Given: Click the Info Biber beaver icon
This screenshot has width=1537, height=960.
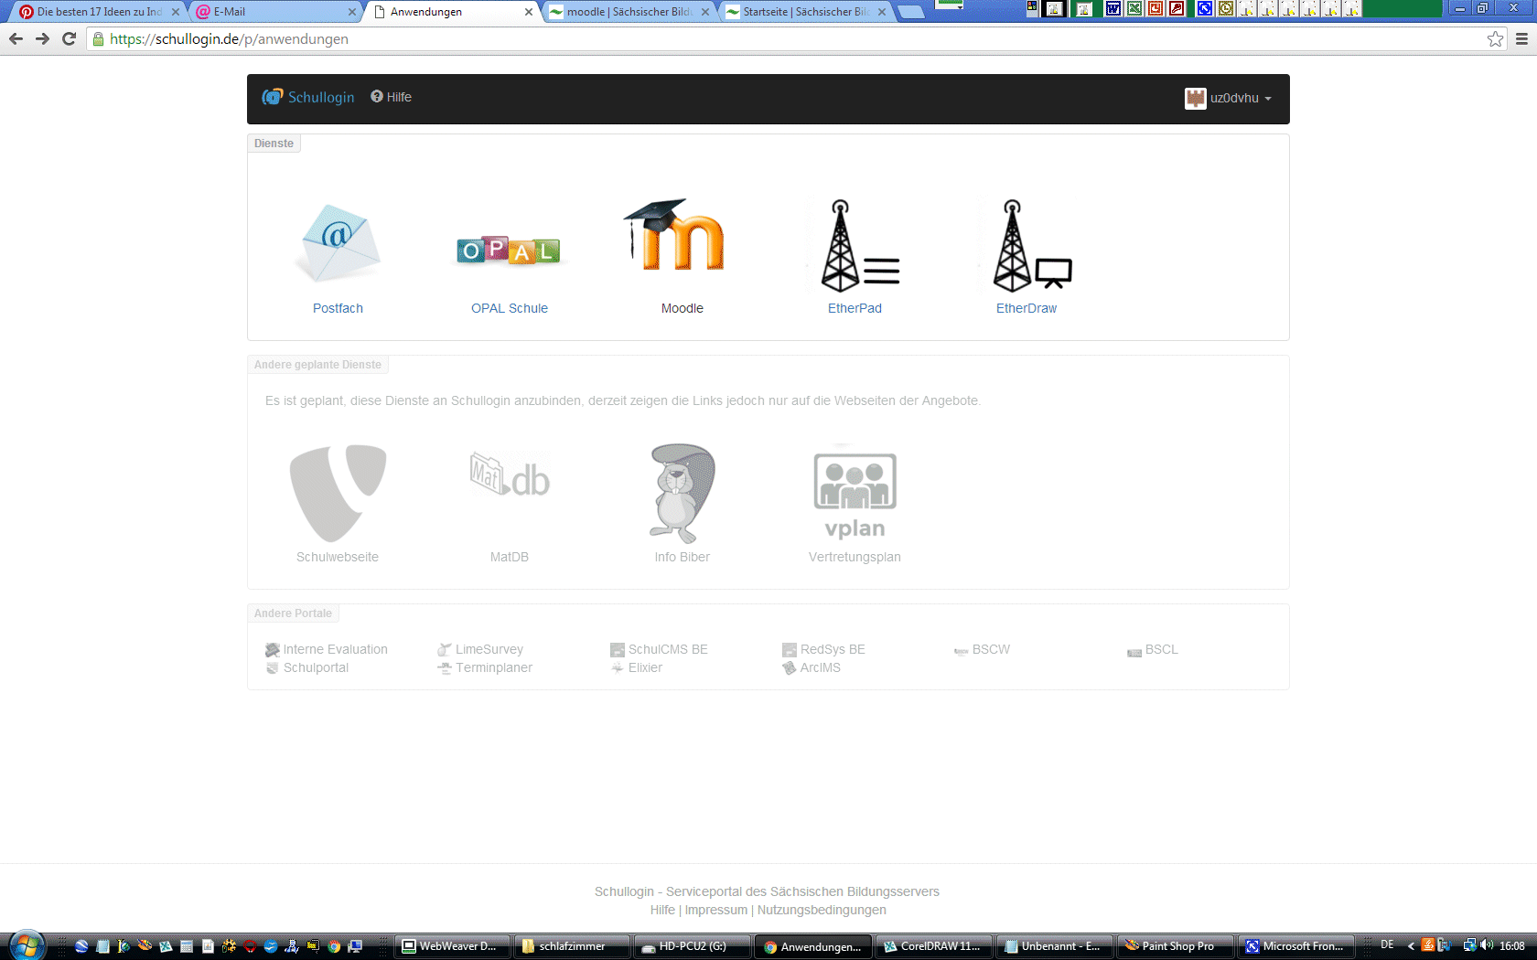Looking at the screenshot, I should pyautogui.click(x=682, y=493).
